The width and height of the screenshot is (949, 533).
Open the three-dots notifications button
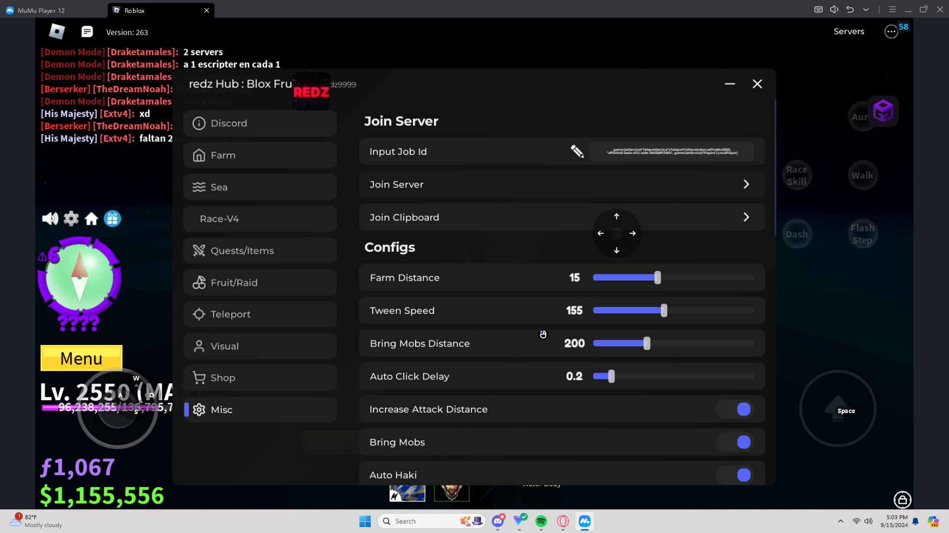point(891,32)
